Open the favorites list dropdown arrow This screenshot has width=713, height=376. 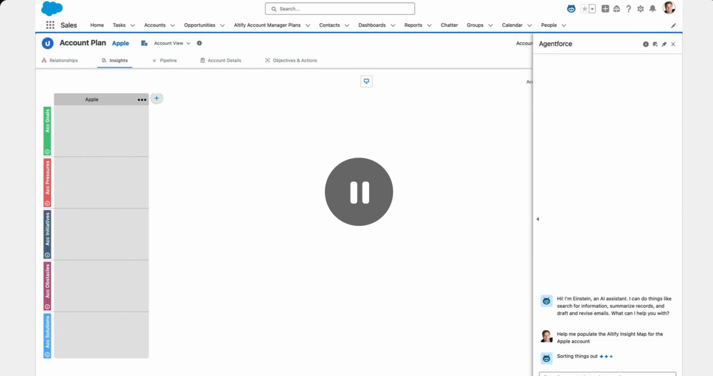pos(592,9)
